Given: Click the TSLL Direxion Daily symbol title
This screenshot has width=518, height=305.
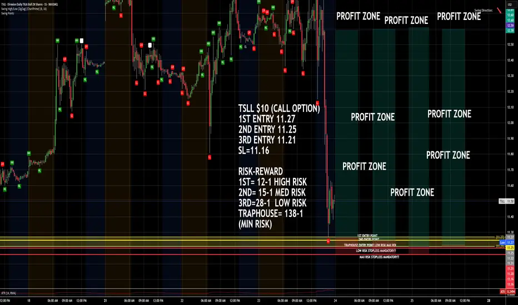Looking at the screenshot, I should [29, 4].
